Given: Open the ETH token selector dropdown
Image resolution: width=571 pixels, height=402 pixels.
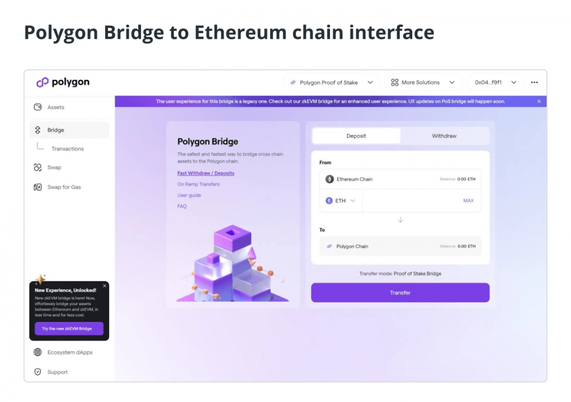Looking at the screenshot, I should point(340,201).
